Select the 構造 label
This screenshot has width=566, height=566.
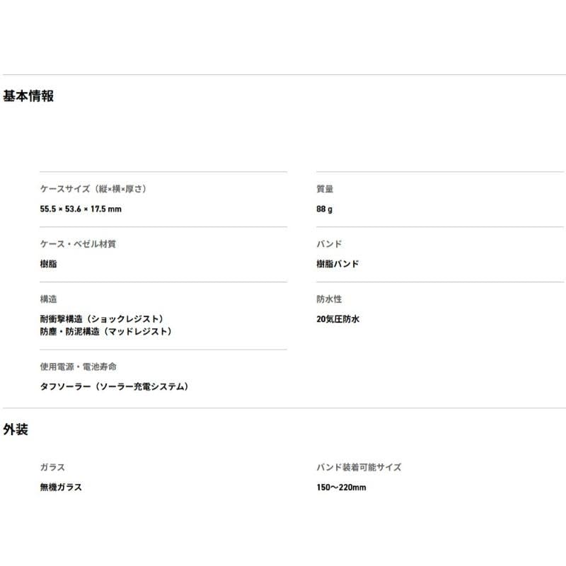pyautogui.click(x=49, y=299)
